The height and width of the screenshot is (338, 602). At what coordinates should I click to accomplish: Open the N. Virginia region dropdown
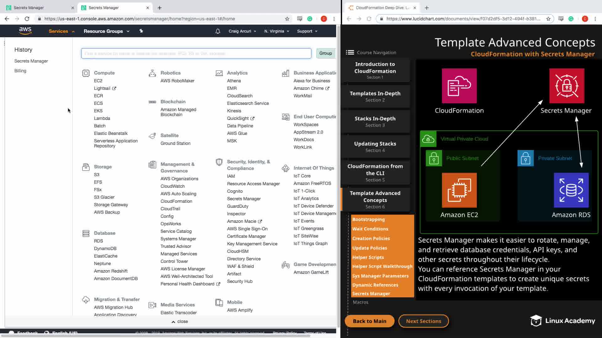pyautogui.click(x=277, y=31)
